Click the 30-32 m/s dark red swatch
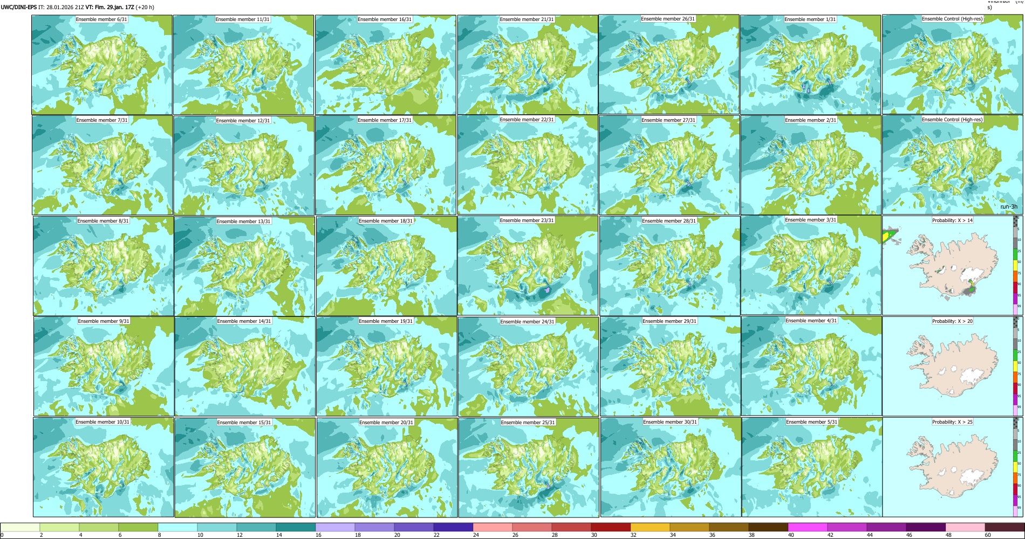The height and width of the screenshot is (539, 1025). [x=611, y=527]
